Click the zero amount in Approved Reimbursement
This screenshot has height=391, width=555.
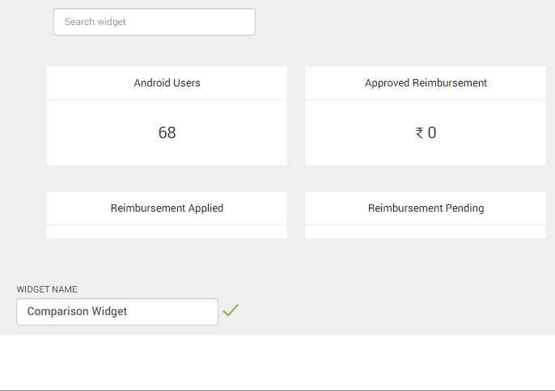[432, 133]
